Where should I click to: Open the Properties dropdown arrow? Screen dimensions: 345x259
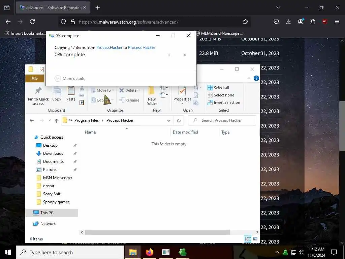(x=182, y=104)
